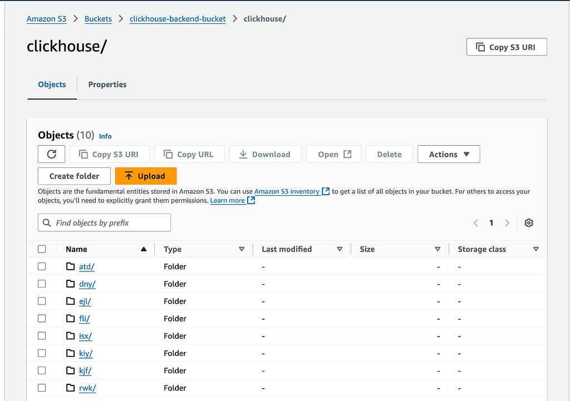Check the dny/ folder row
This screenshot has width=570, height=401.
click(x=42, y=284)
